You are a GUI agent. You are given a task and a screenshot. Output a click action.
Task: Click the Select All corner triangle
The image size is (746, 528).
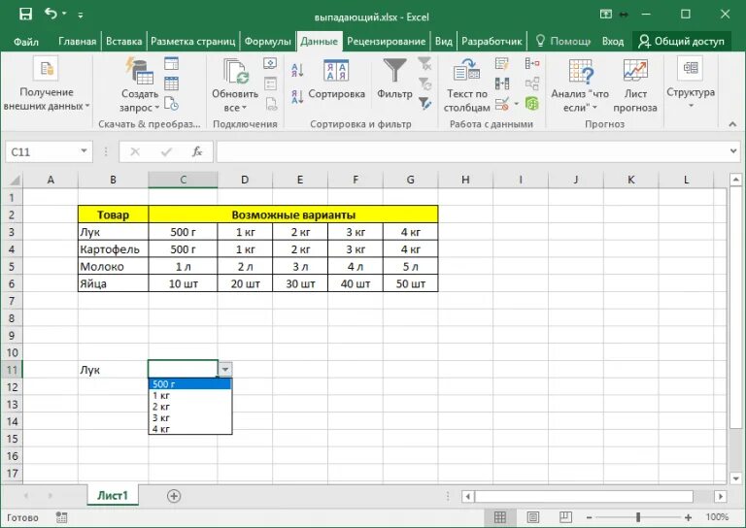15,181
